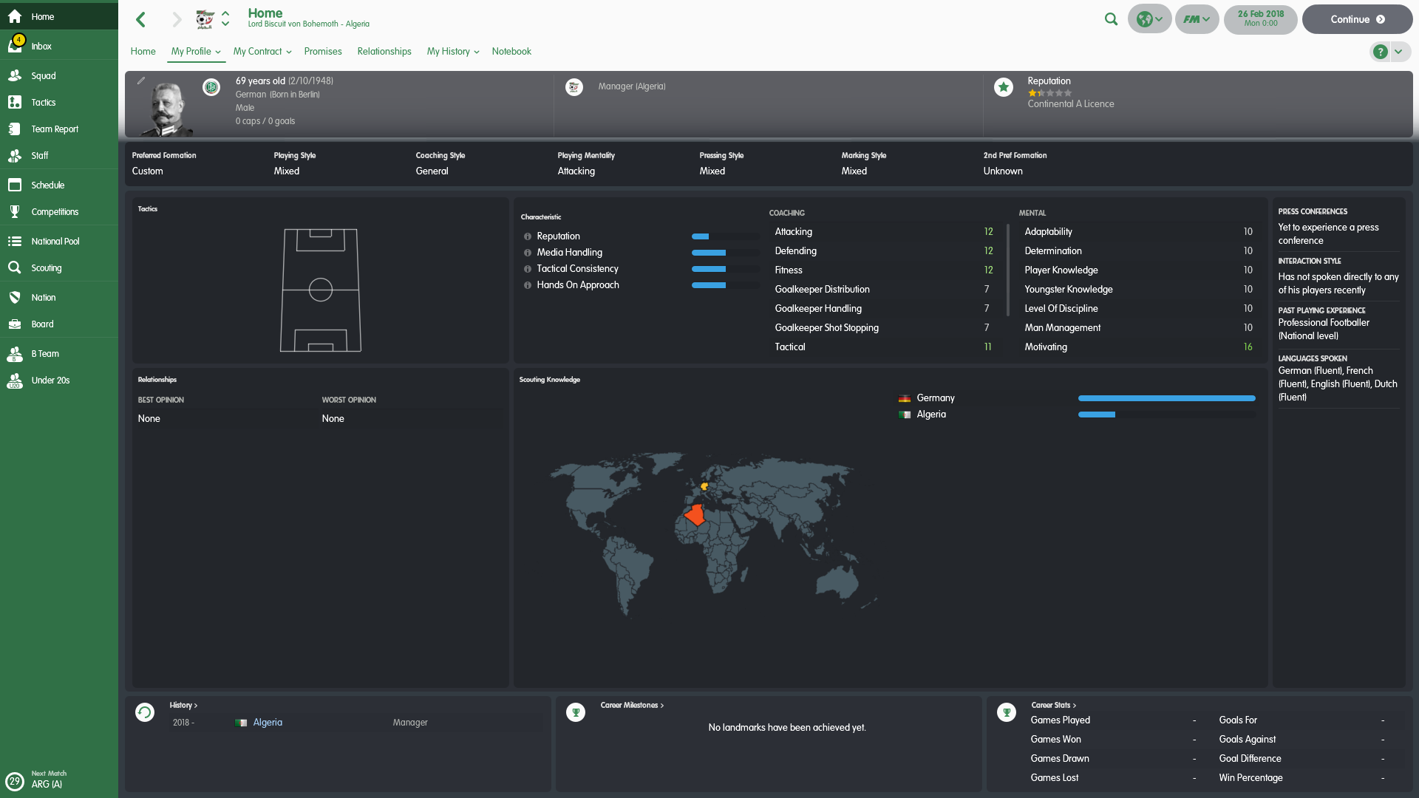1419x798 pixels.
Task: Click the Germany scouting knowledge bar
Action: [1166, 398]
